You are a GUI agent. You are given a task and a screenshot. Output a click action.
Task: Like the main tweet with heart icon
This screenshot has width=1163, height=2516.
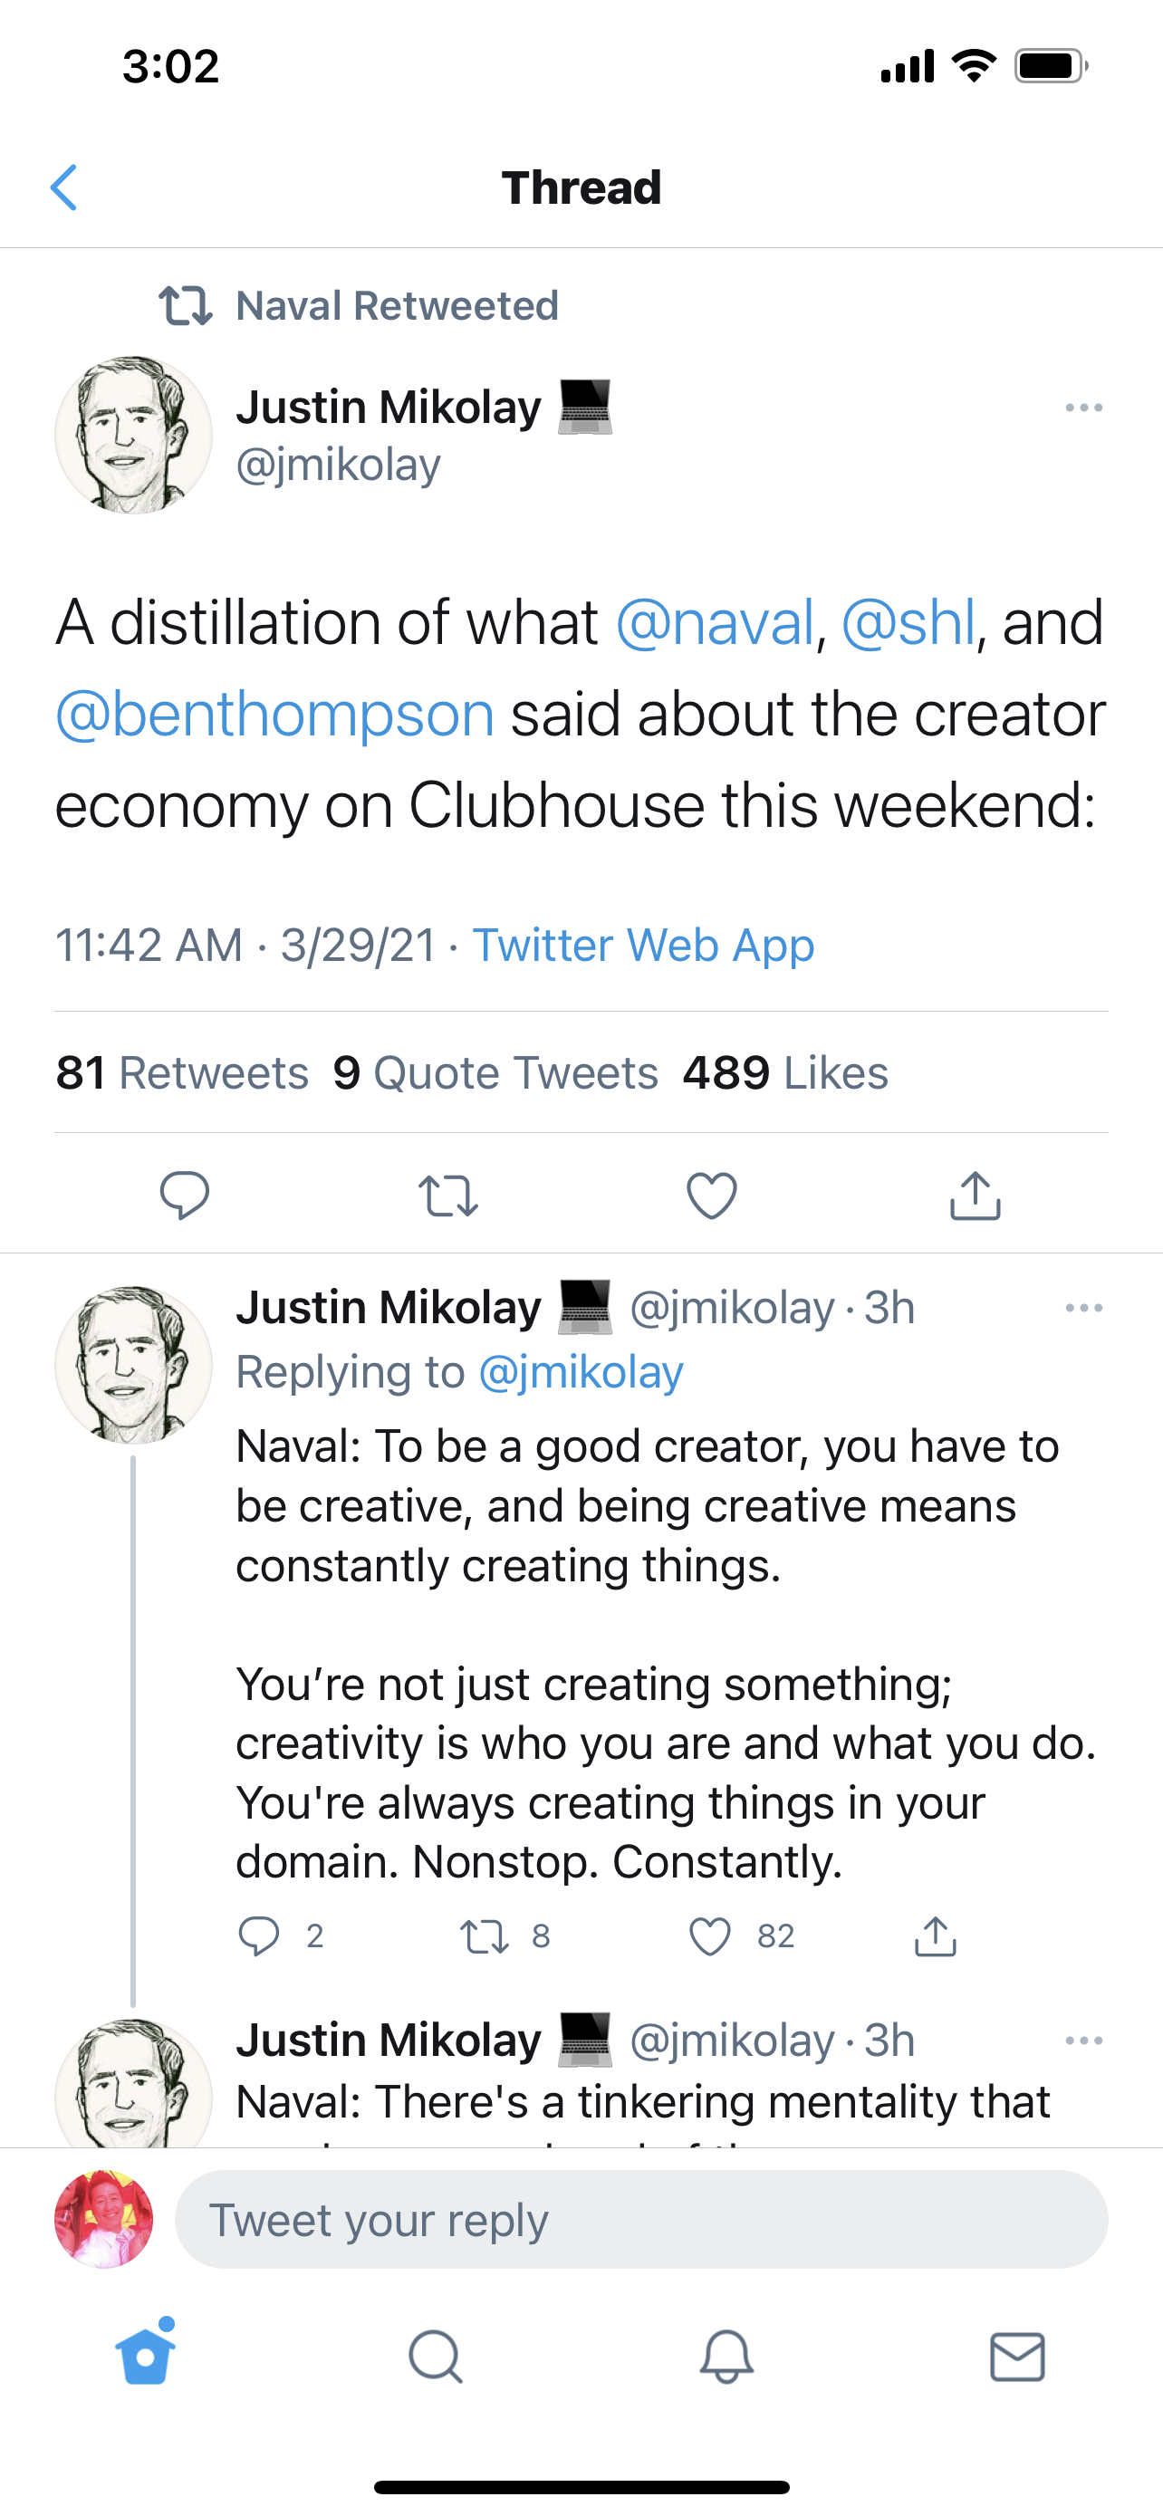pyautogui.click(x=712, y=1196)
